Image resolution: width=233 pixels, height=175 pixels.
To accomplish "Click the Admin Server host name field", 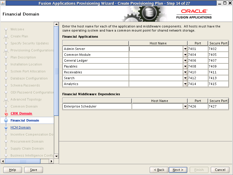I will [x=156, y=49].
